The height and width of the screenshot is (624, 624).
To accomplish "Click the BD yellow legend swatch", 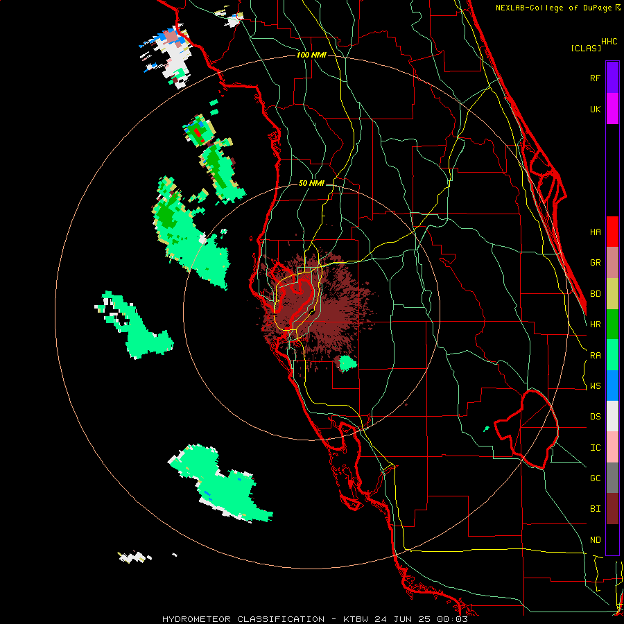I will [612, 294].
